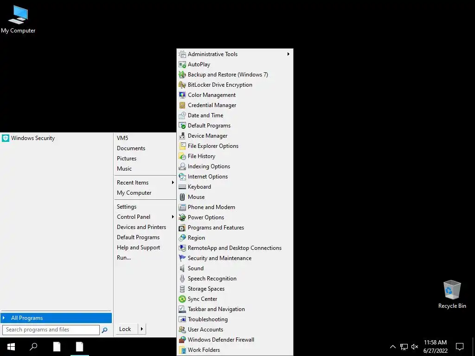
Task: Expand the Recent Items submenu arrow
Action: point(173,183)
